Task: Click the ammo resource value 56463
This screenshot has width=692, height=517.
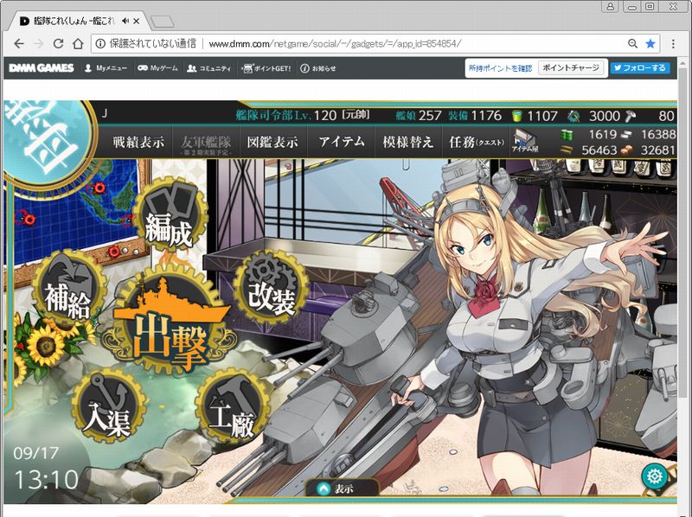Action: (599, 150)
